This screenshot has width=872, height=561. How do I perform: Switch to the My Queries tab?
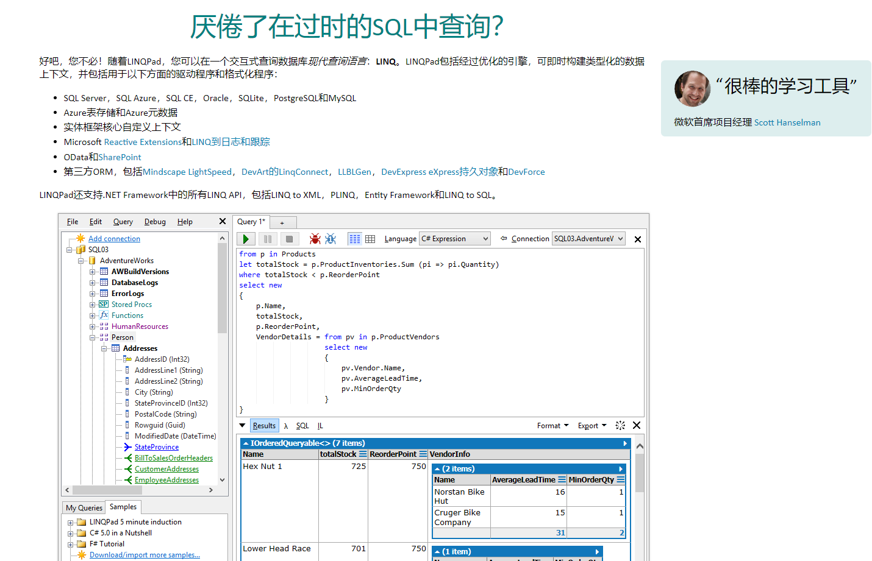click(84, 507)
